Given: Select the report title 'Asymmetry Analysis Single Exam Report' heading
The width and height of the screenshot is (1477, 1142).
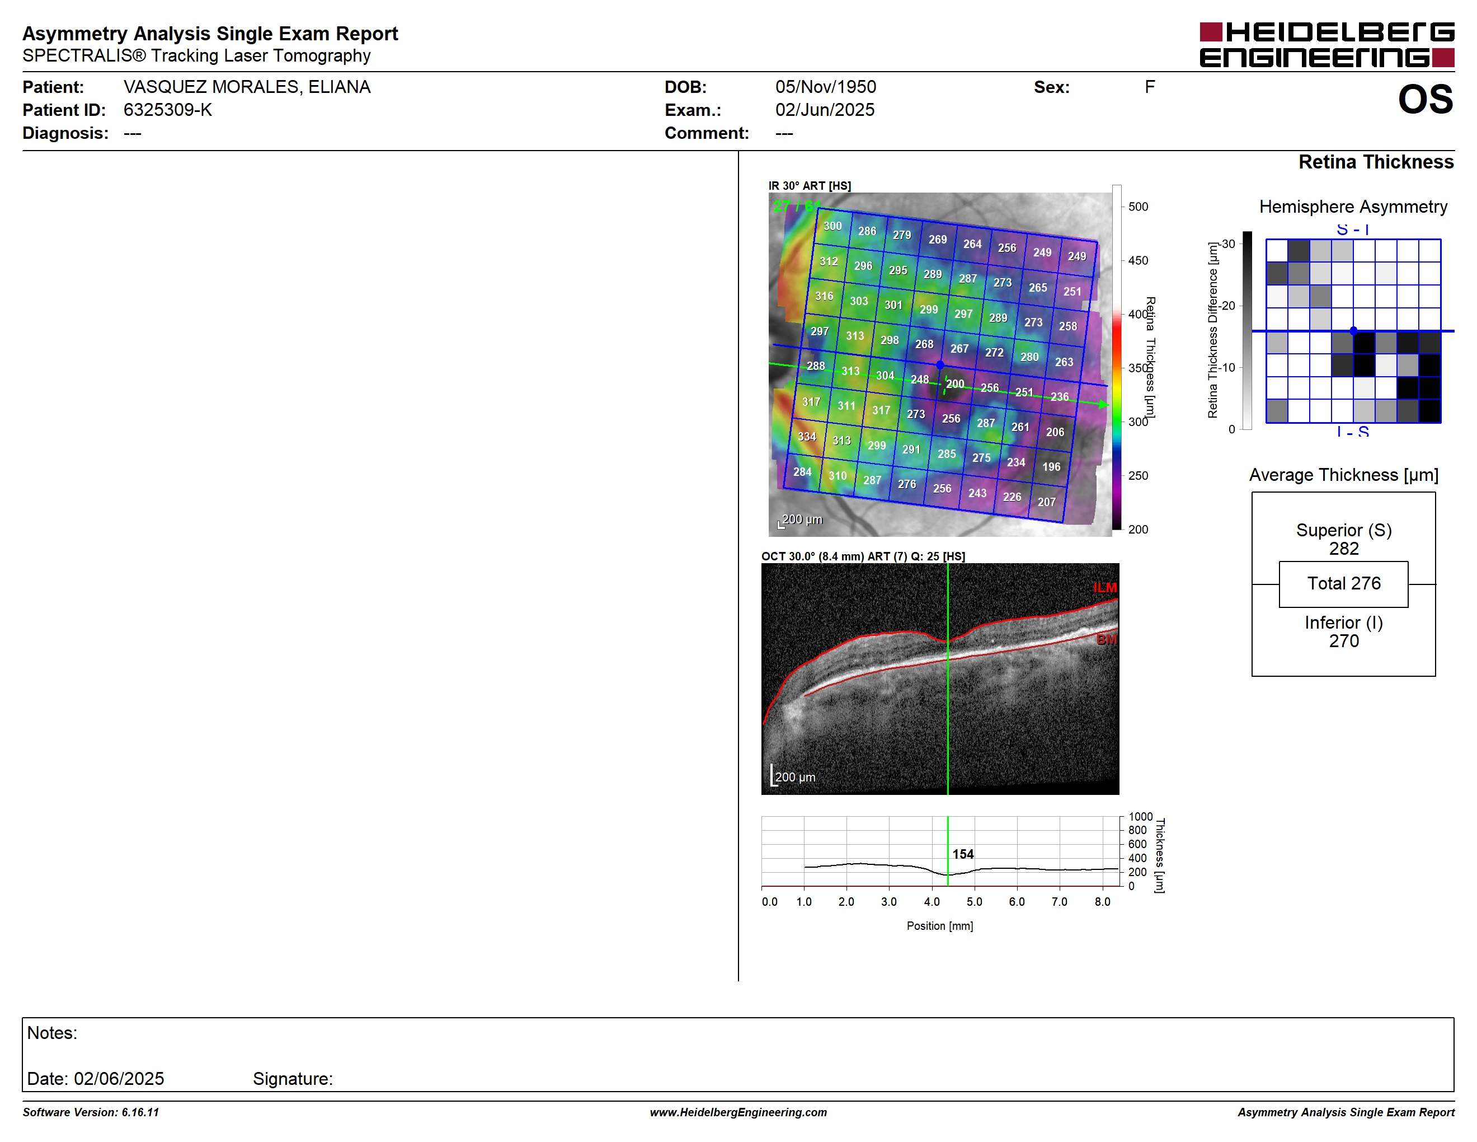Looking at the screenshot, I should coord(210,33).
